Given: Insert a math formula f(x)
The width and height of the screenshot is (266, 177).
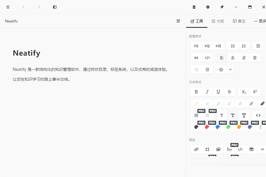Looking at the screenshot, I should tap(229, 149).
